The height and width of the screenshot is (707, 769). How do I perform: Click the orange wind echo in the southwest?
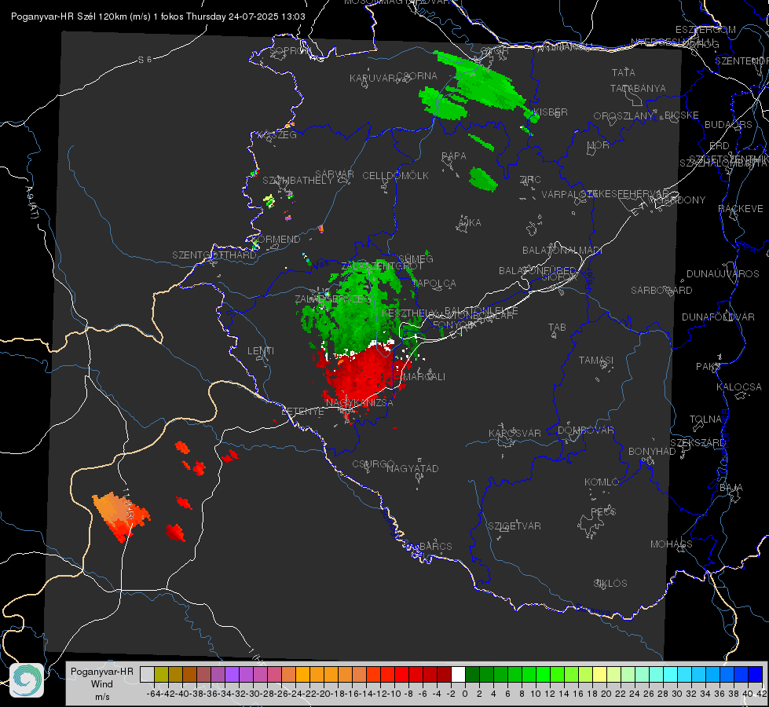[x=120, y=515]
